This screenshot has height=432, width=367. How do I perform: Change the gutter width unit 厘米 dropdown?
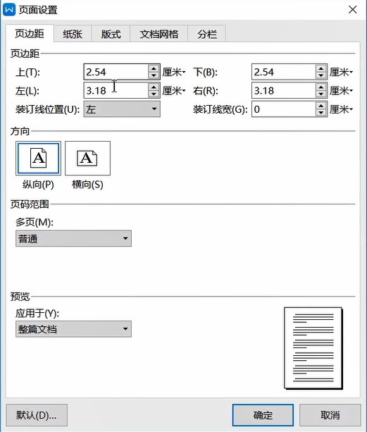pyautogui.click(x=342, y=109)
